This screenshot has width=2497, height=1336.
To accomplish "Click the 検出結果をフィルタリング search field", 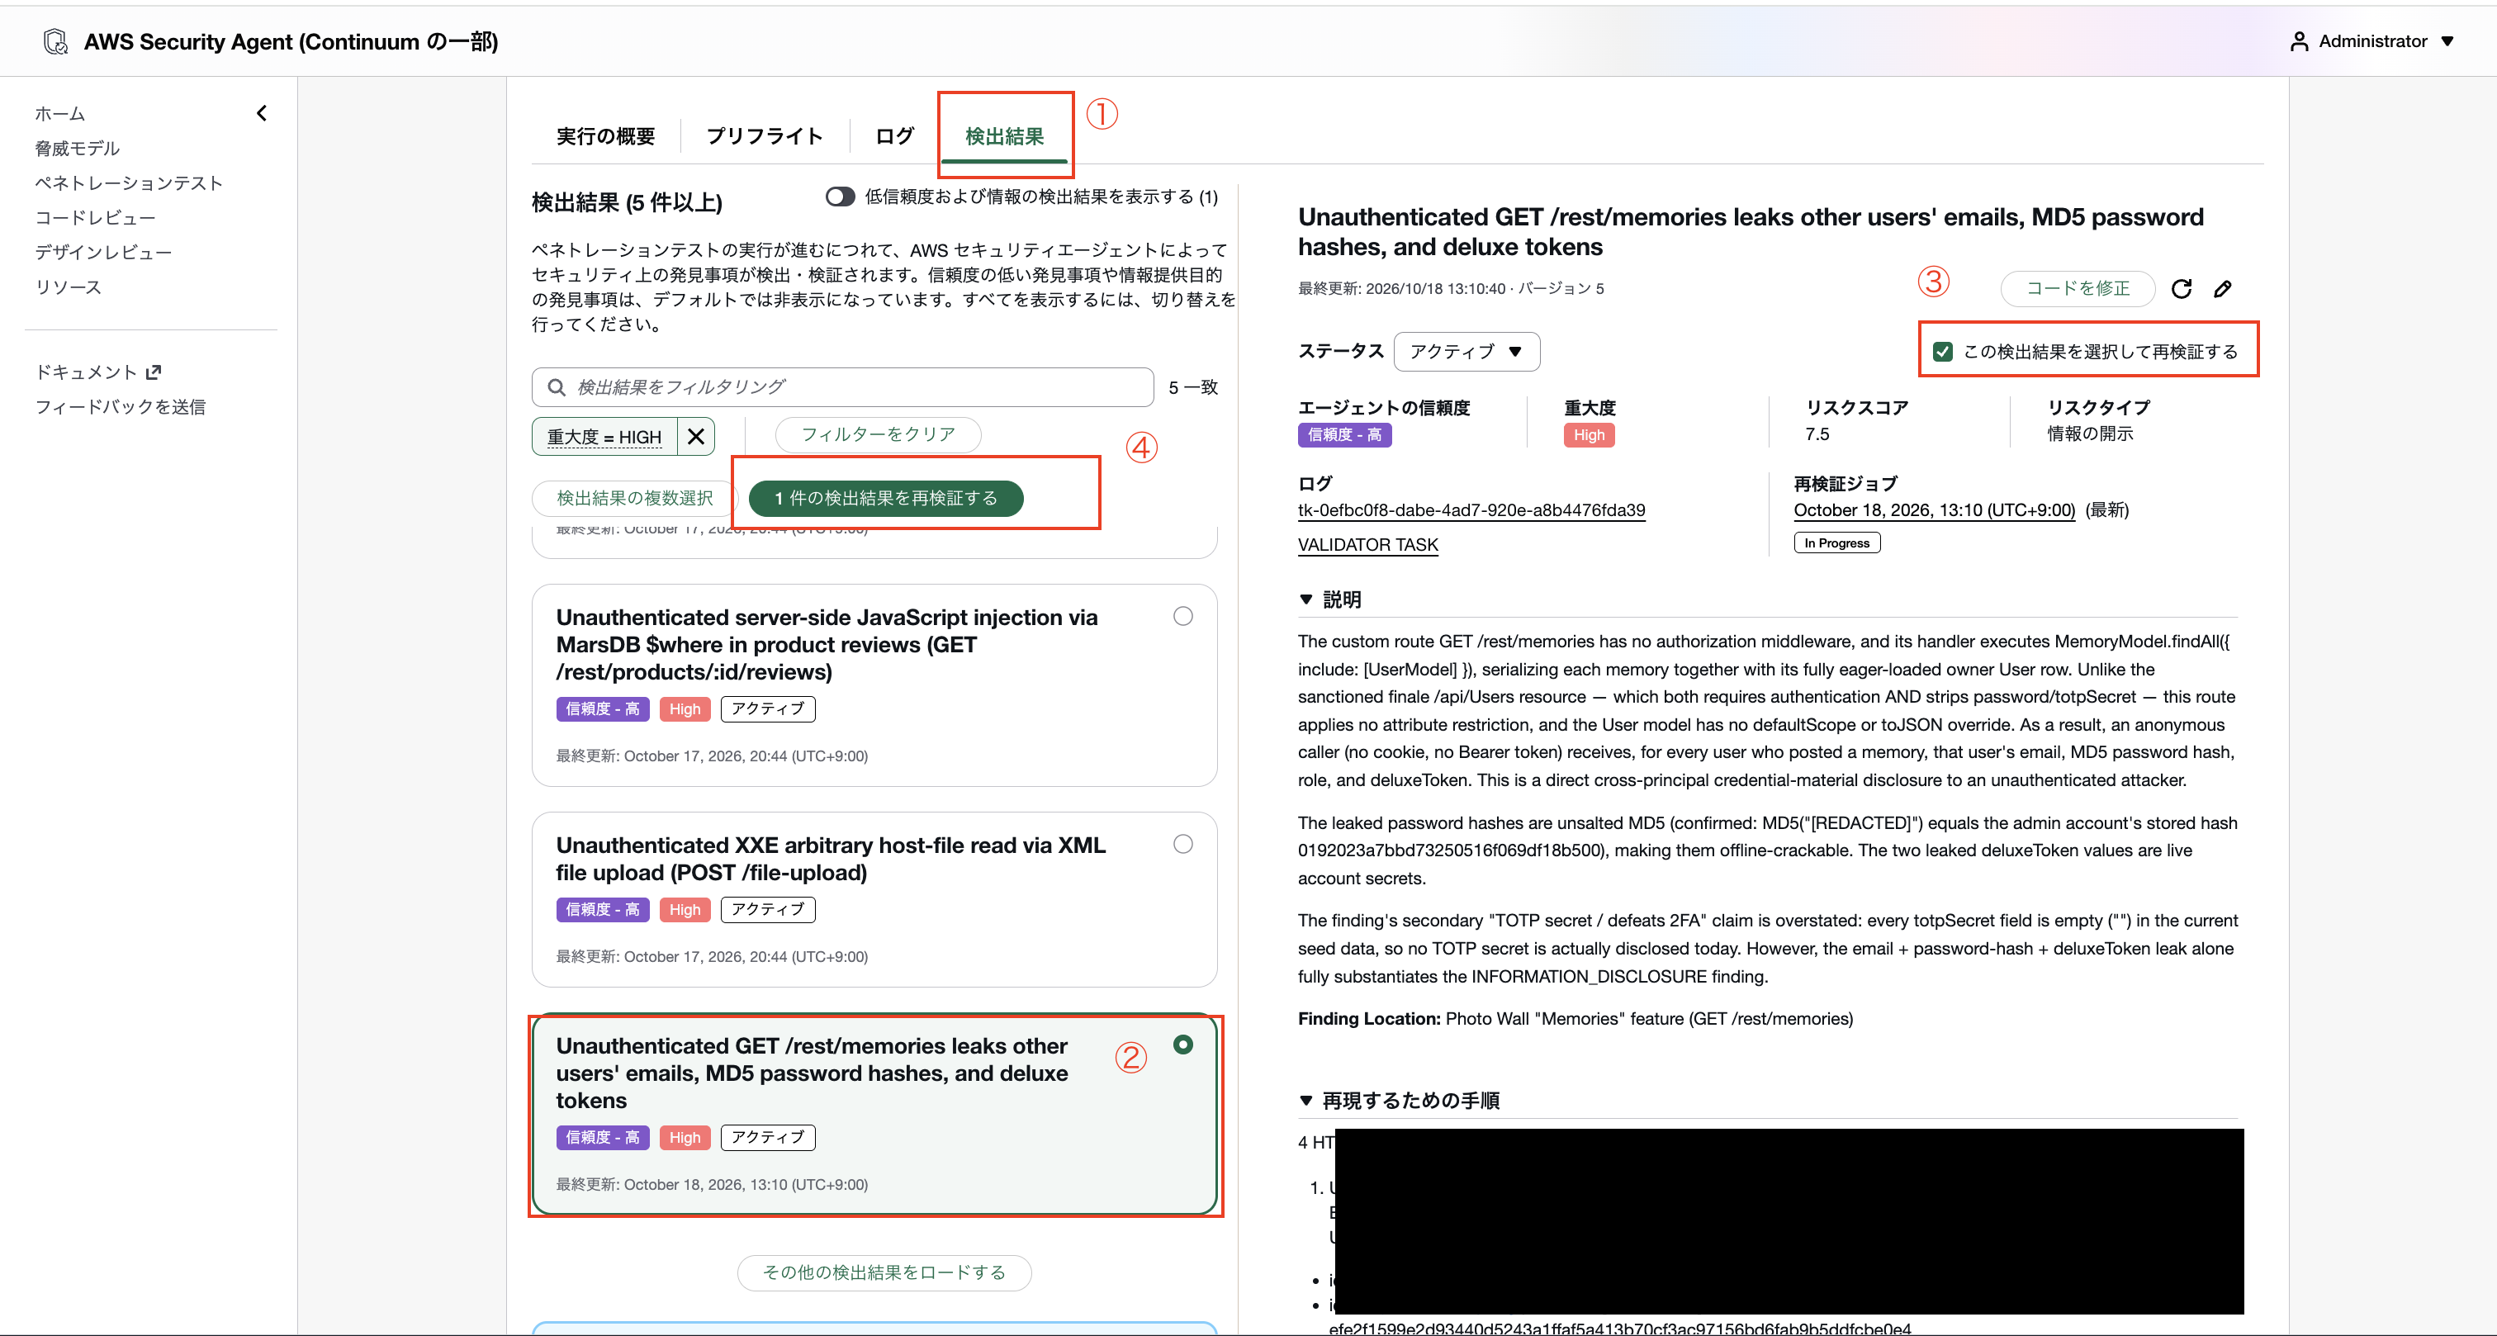I will [842, 386].
